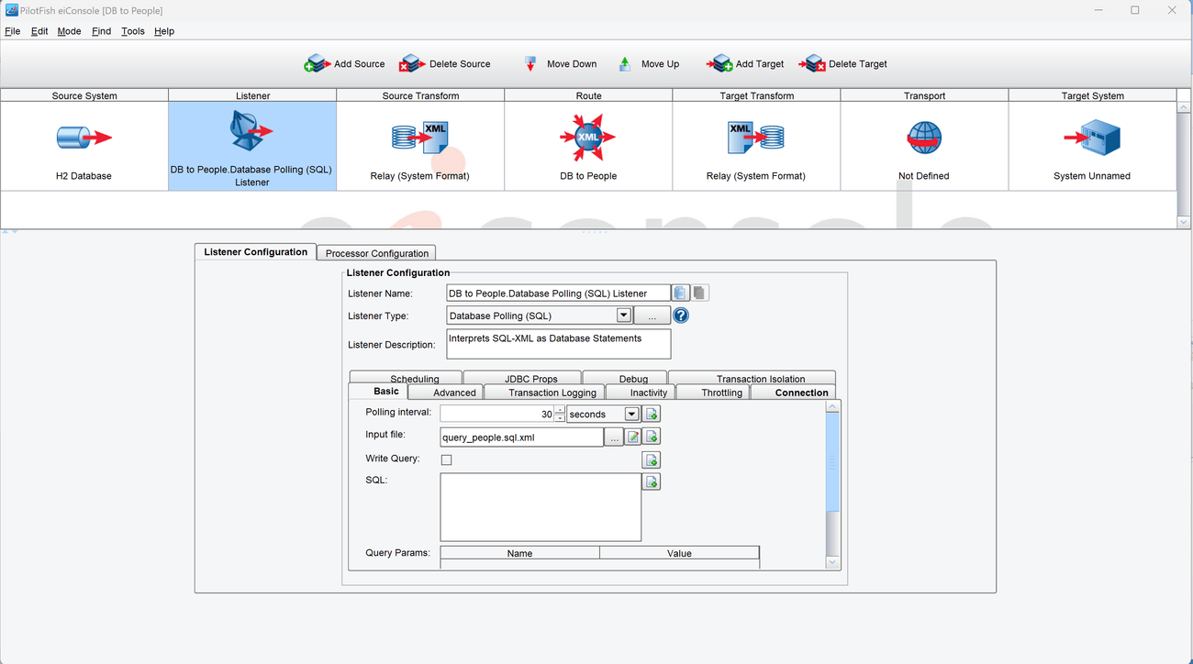Click PilotFish eiConsole app icon in title bar
The width and height of the screenshot is (1193, 664).
click(11, 10)
